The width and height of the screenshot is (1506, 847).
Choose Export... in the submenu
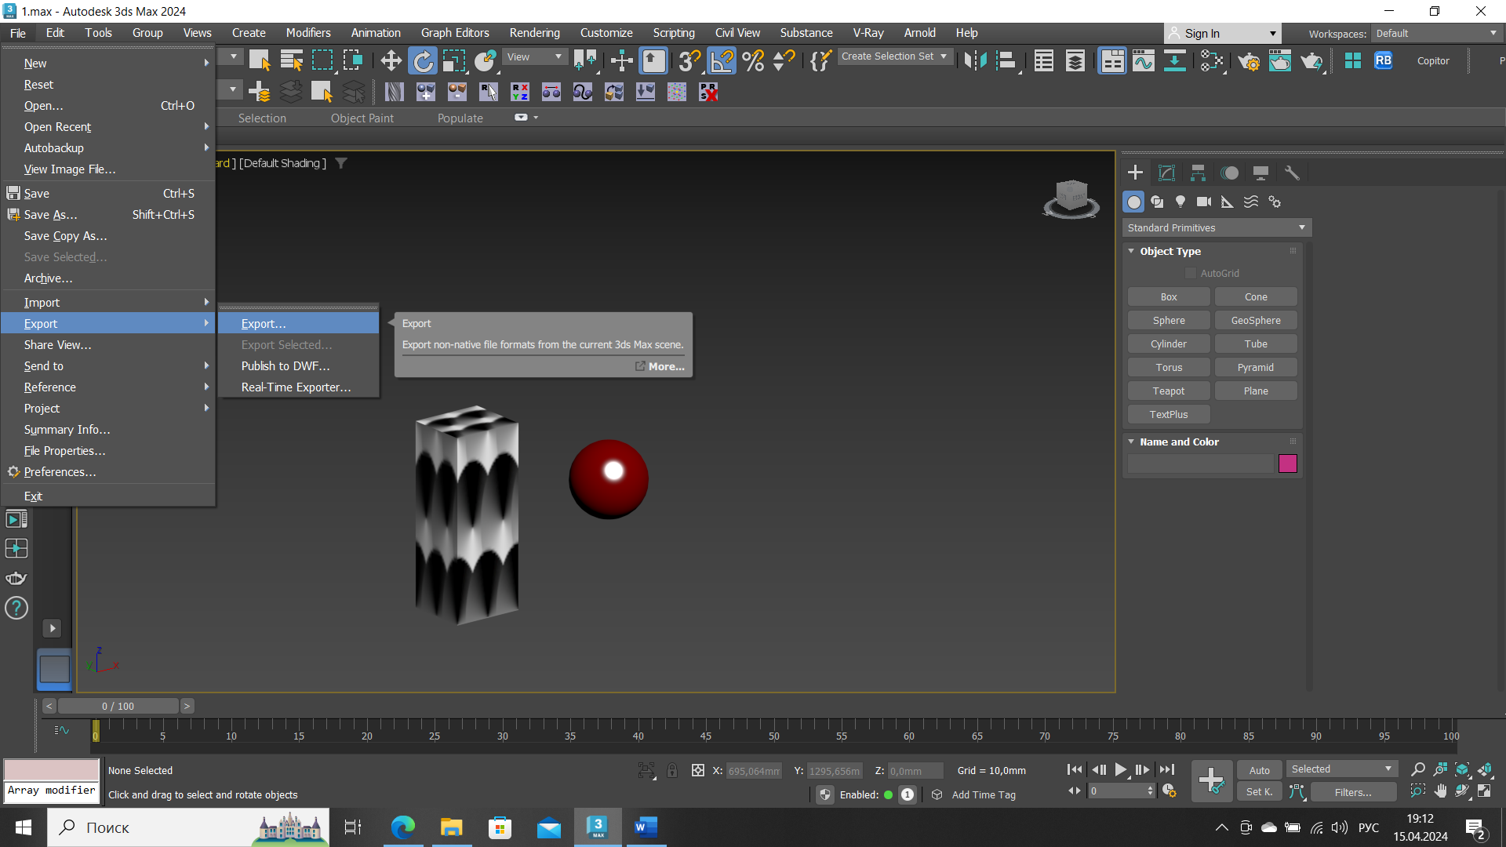click(298, 323)
